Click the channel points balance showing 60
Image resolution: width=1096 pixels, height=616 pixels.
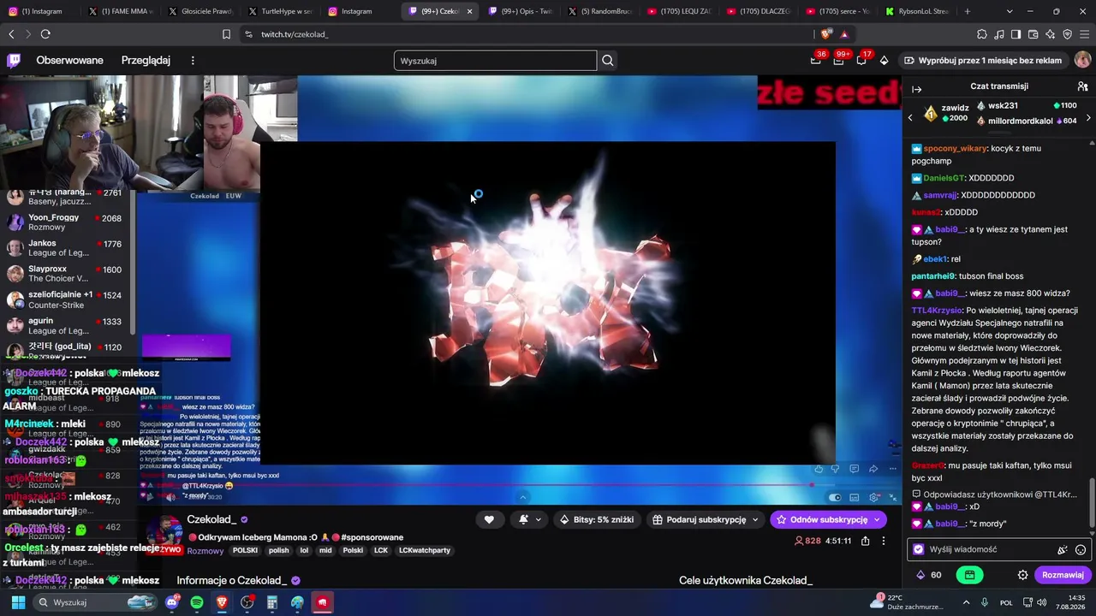pyautogui.click(x=929, y=575)
